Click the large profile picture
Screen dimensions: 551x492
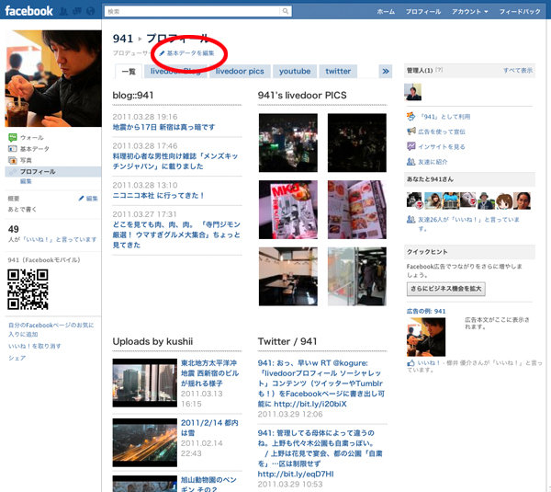pos(53,78)
